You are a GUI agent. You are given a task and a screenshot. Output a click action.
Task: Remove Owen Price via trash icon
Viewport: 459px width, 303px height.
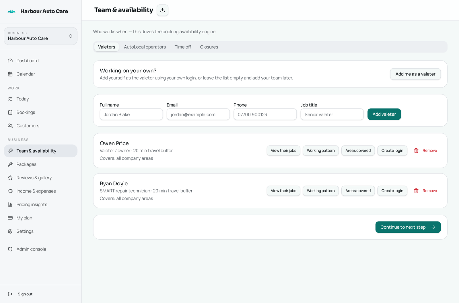pos(416,151)
